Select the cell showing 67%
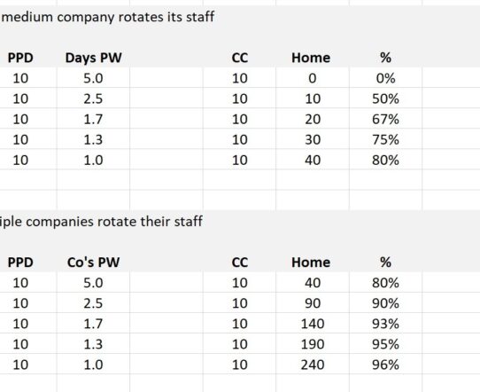The height and width of the screenshot is (392, 480). tap(385, 119)
